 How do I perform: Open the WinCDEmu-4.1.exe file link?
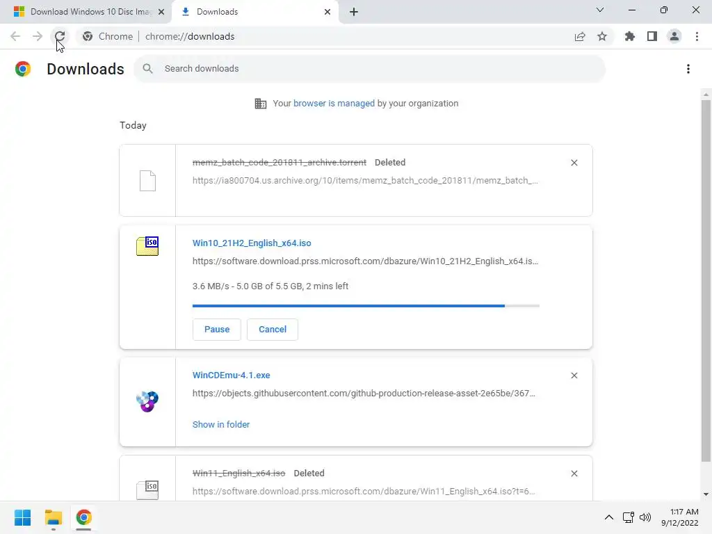[x=231, y=375]
